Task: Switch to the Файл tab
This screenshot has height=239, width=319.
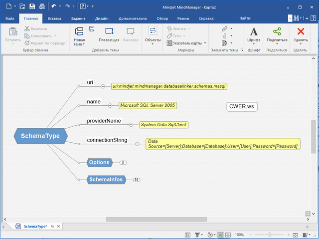Action: 10,18
